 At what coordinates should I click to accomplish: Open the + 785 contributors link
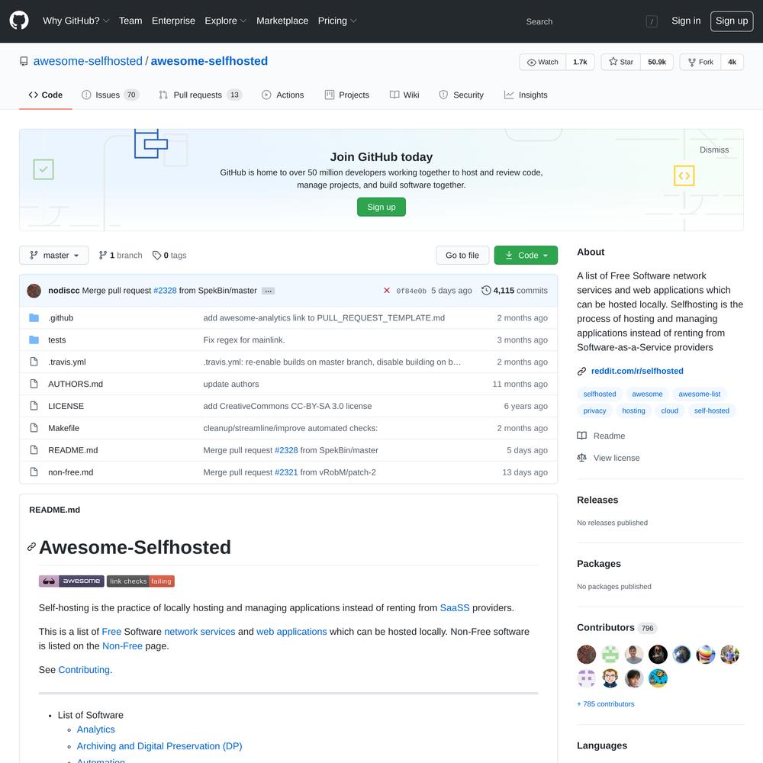coord(606,704)
